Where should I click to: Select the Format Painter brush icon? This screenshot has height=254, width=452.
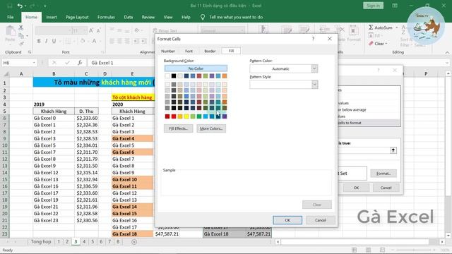[x=21, y=44]
